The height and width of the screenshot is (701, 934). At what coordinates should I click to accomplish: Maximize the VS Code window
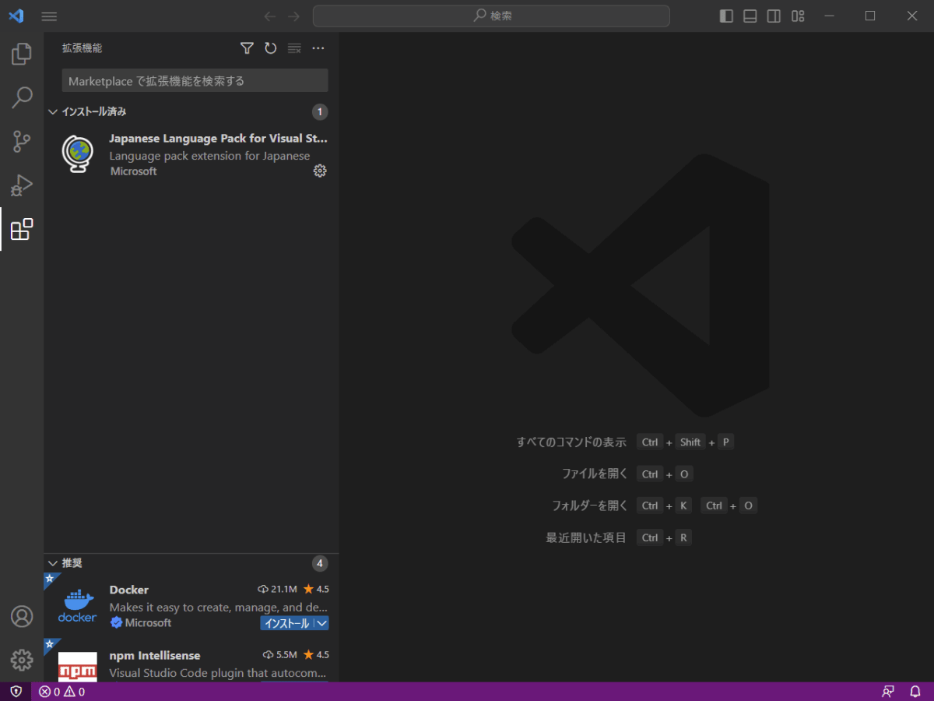tap(870, 16)
